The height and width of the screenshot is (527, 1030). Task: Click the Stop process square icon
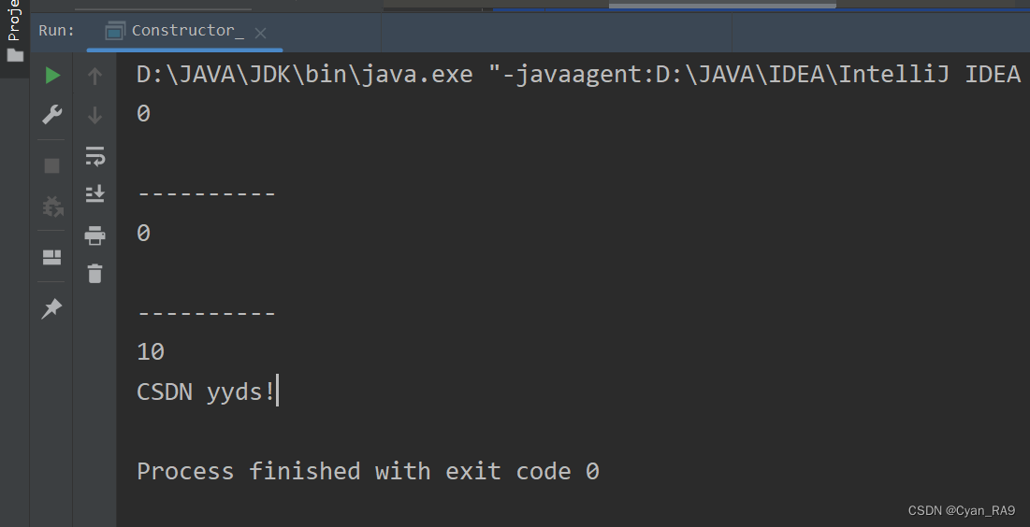pos(51,165)
